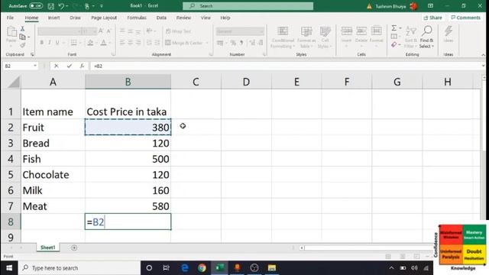Image resolution: width=489 pixels, height=275 pixels.
Task: Click the Fill Color bucket icon
Action: click(90, 43)
